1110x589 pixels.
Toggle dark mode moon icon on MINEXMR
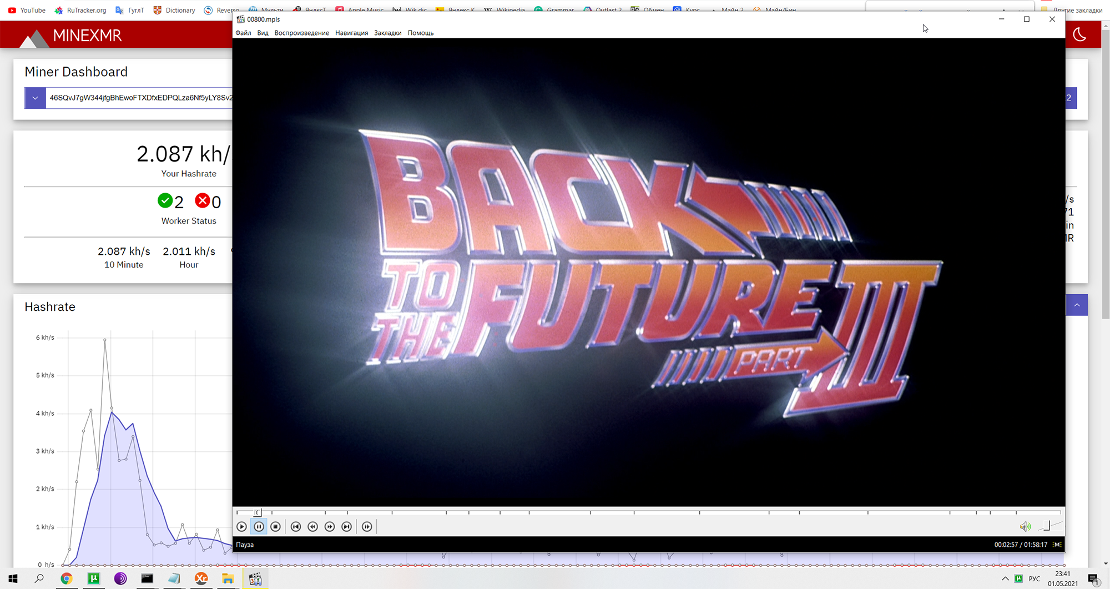[1079, 34]
